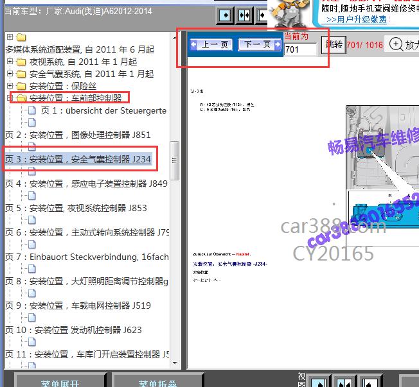The width and height of the screenshot is (419, 387).
Task: Click the 跳转 jump button
Action: click(x=334, y=45)
